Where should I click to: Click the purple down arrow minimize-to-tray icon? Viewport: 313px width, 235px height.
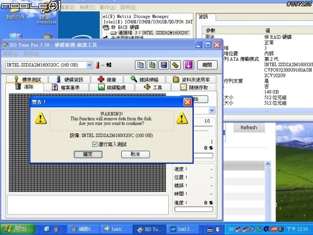point(189,65)
